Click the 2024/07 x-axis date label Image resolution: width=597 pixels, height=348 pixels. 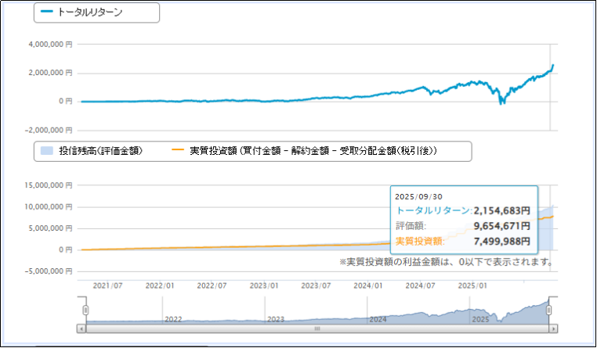pyautogui.click(x=419, y=286)
